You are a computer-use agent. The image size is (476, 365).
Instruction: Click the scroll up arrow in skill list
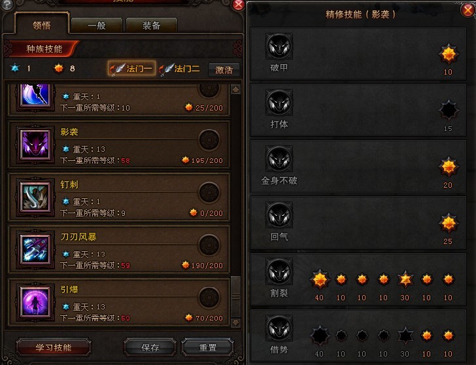point(235,90)
